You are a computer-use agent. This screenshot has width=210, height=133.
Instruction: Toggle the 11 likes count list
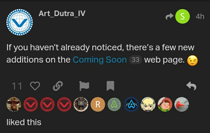pos(17,86)
